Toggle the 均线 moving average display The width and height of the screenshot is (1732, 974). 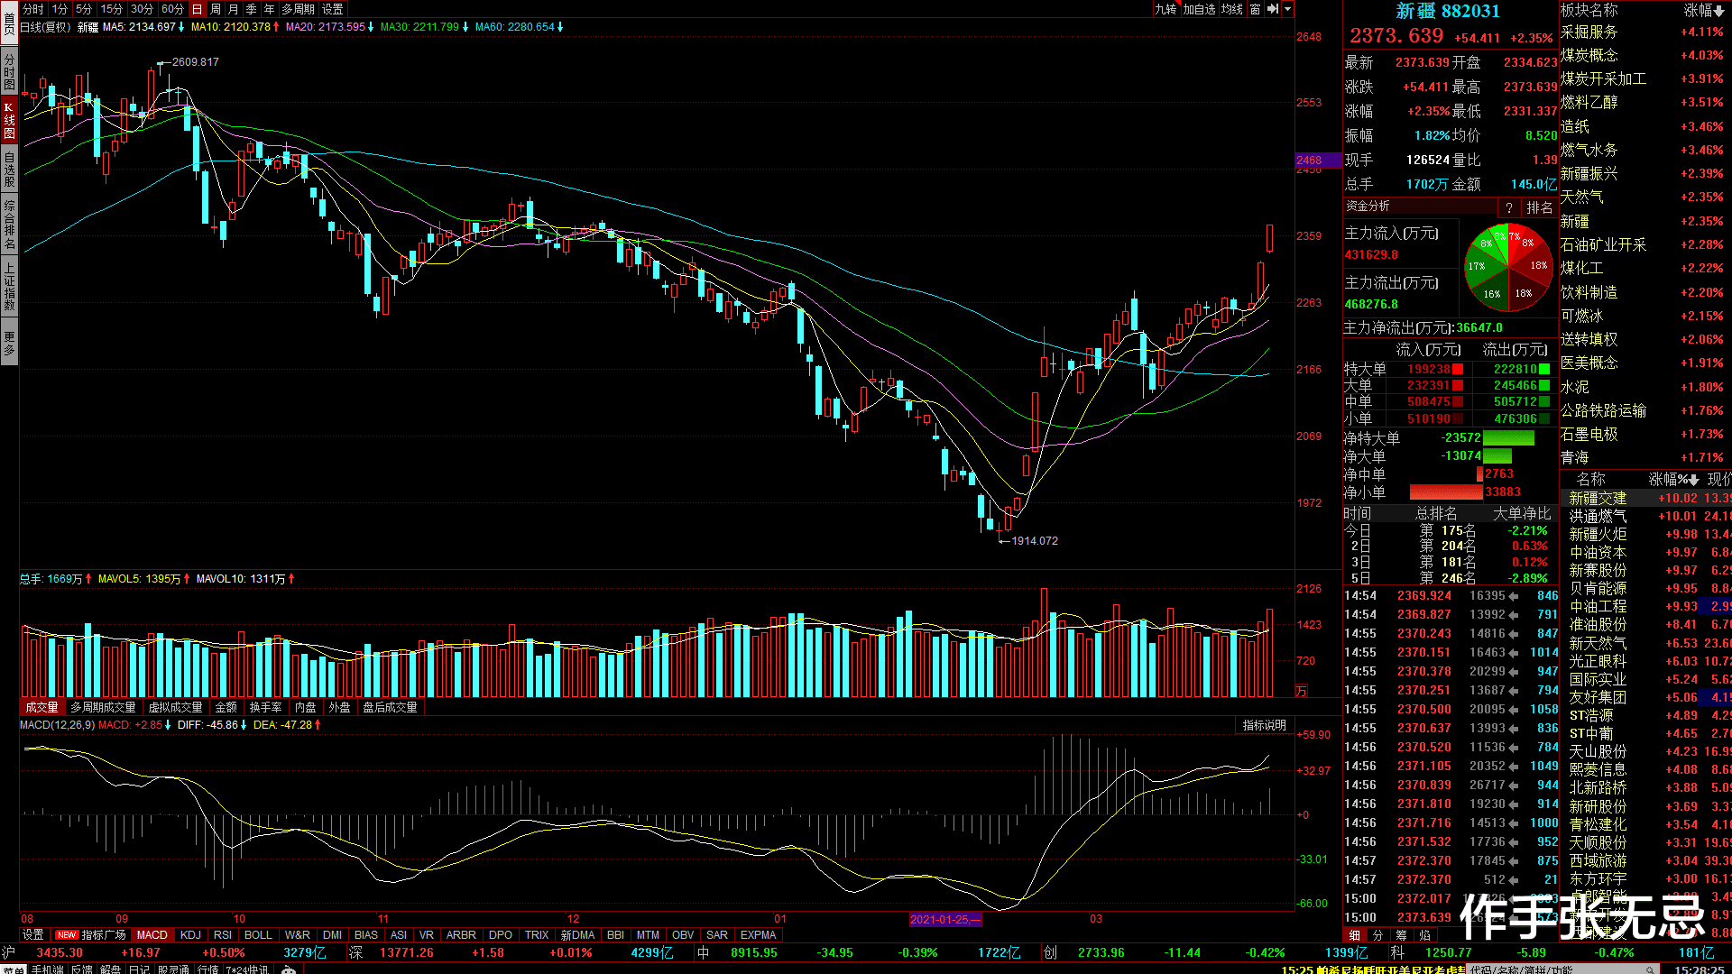coord(1231,9)
